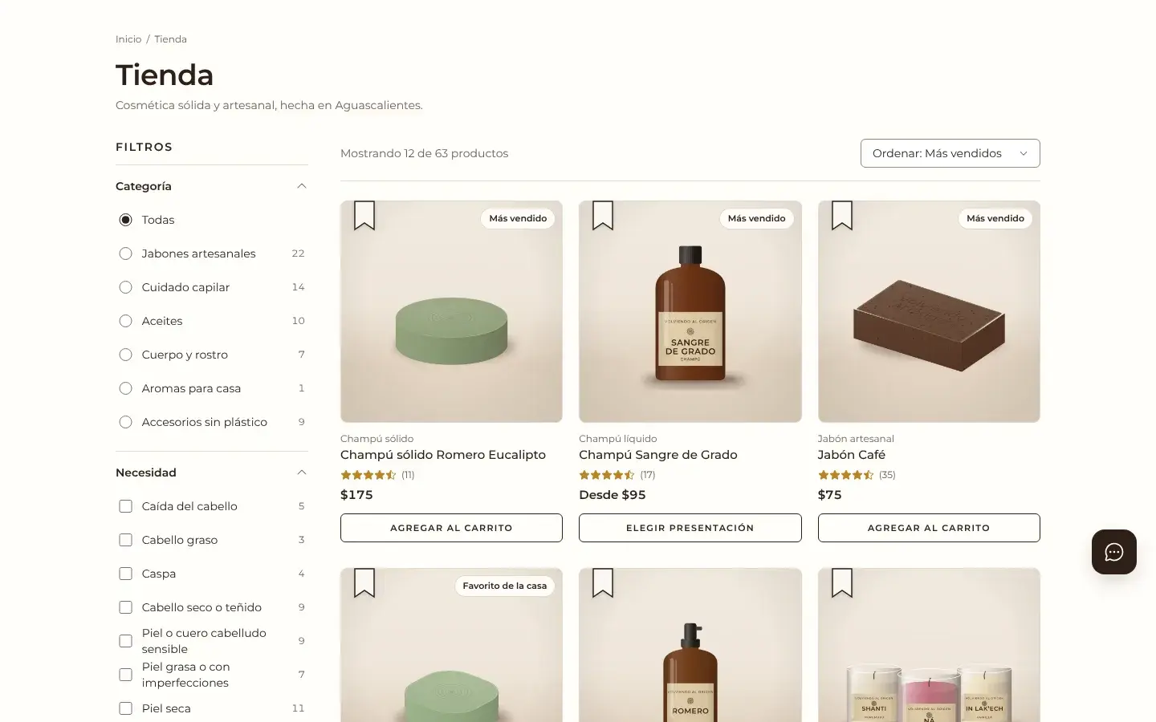Open Champú Sangre de Grado product title
Image resolution: width=1156 pixels, height=722 pixels.
point(658,455)
